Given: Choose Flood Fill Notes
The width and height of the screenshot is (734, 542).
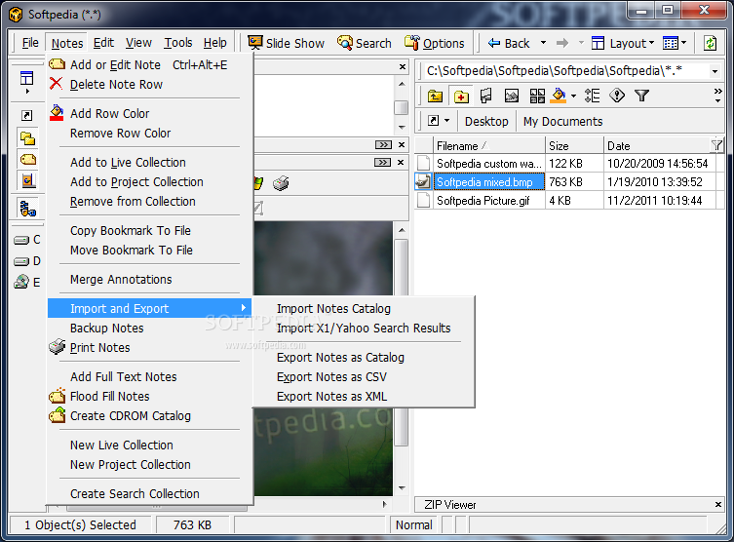Looking at the screenshot, I should point(150,397).
